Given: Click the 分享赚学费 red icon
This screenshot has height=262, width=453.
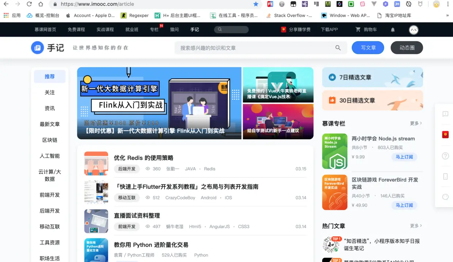Looking at the screenshot, I should (x=283, y=29).
